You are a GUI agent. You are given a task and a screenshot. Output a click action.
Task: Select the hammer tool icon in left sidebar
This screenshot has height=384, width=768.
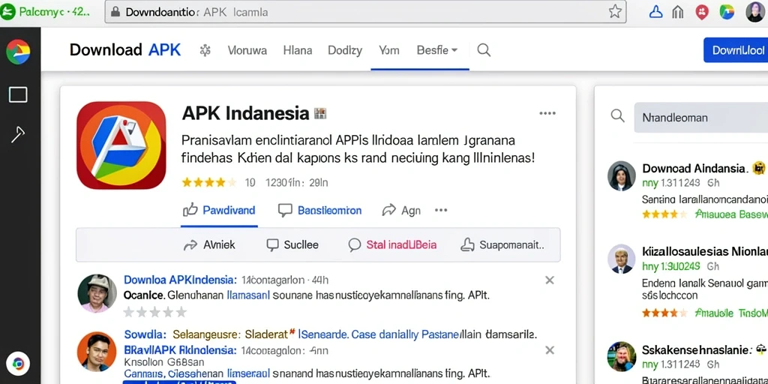point(18,134)
